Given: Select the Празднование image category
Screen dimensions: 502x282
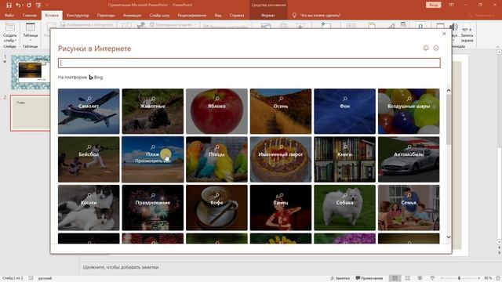Looking at the screenshot, I should 153,208.
